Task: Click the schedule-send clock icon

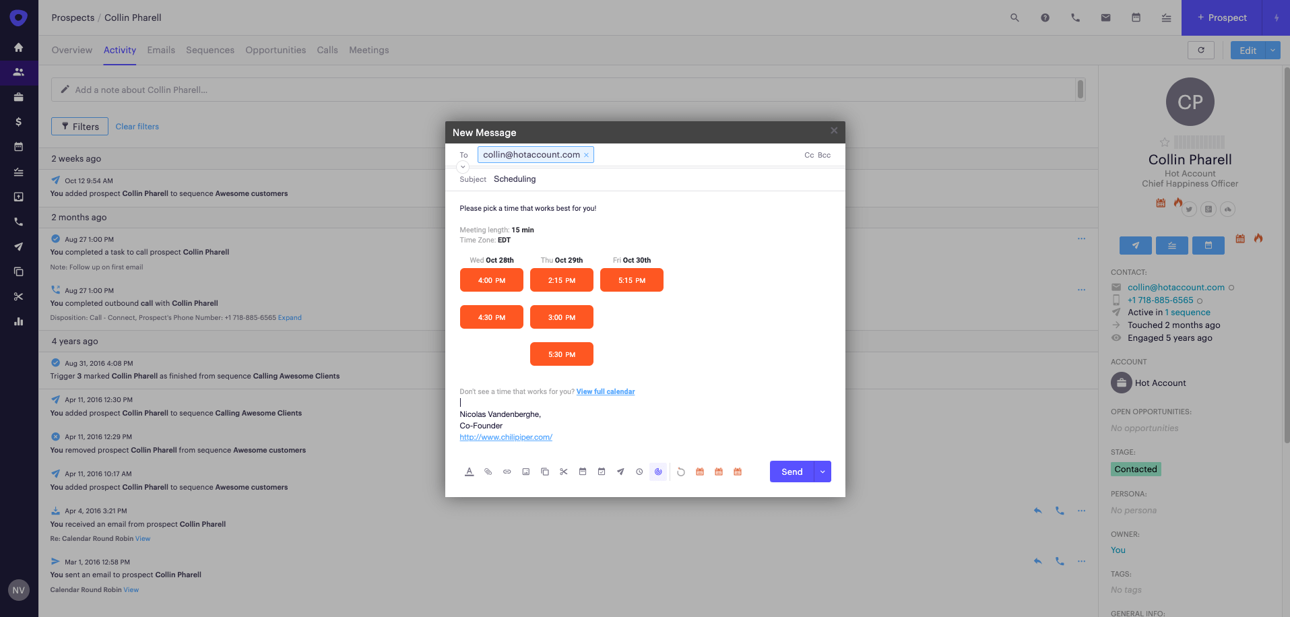Action: [639, 472]
